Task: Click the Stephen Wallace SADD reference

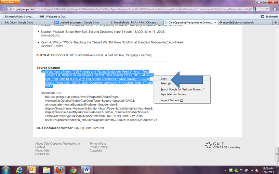Action: pyautogui.click(x=103, y=33)
